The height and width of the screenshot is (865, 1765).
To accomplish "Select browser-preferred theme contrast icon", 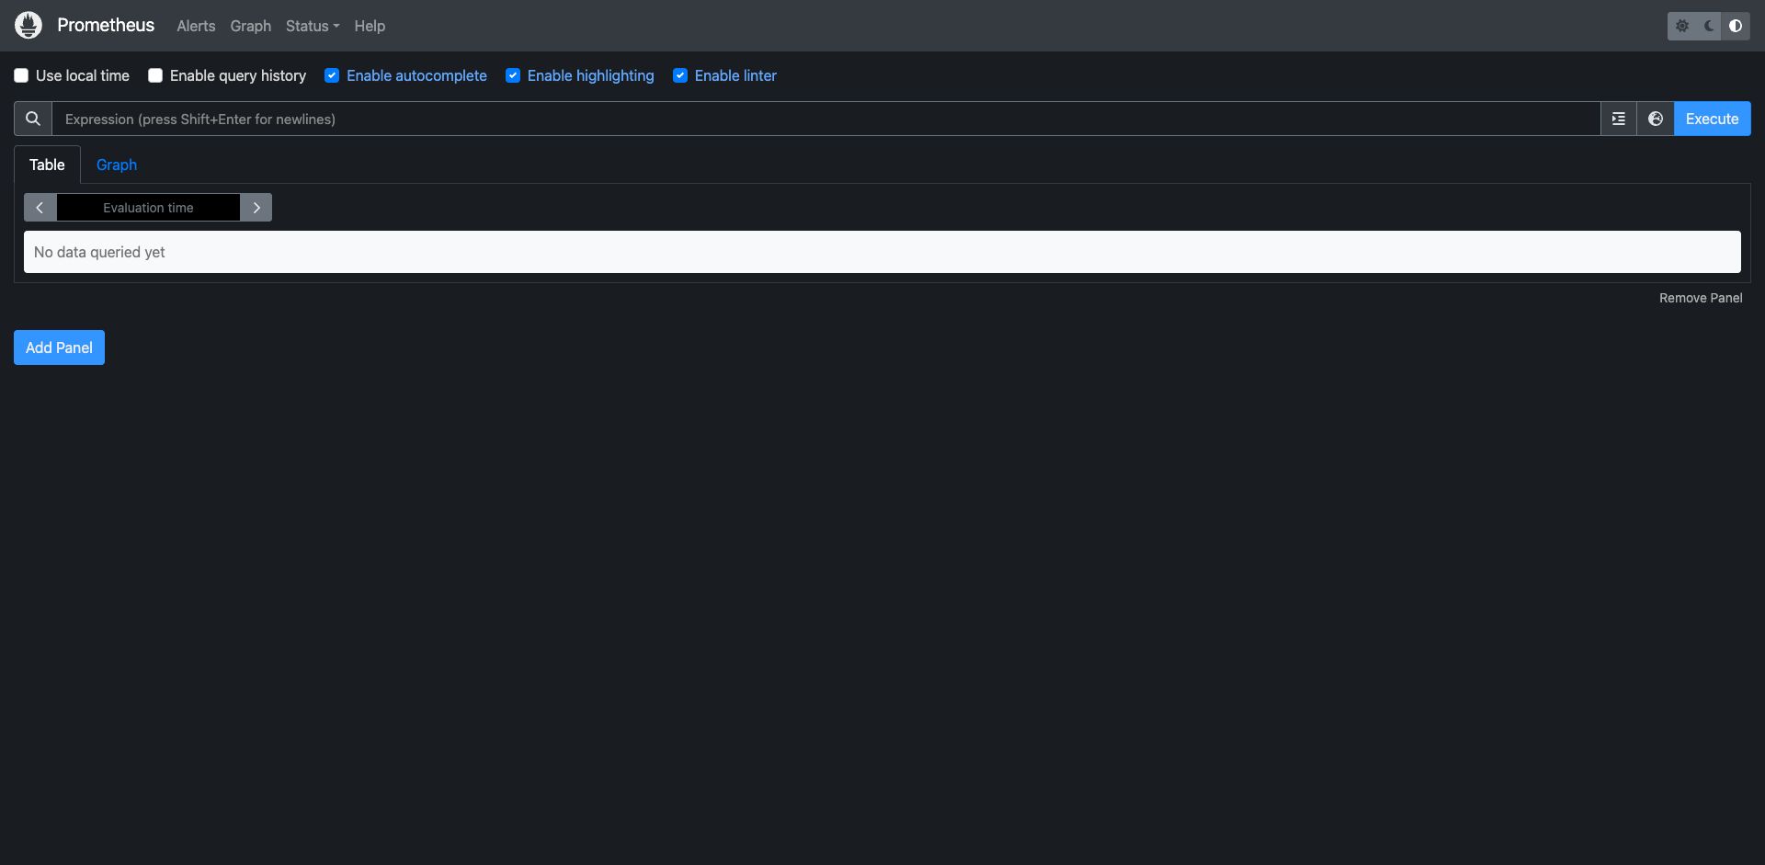I will click(x=1736, y=26).
